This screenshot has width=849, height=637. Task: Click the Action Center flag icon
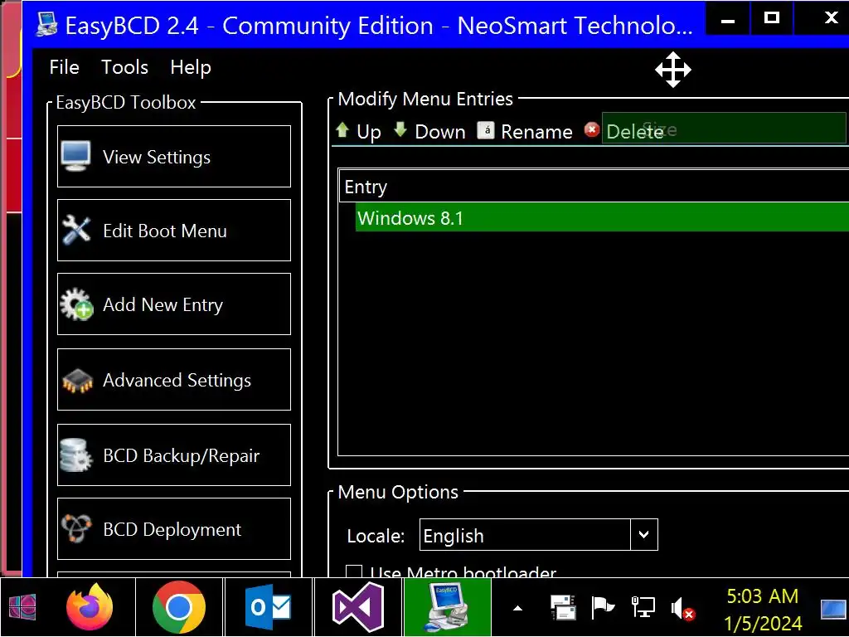602,607
